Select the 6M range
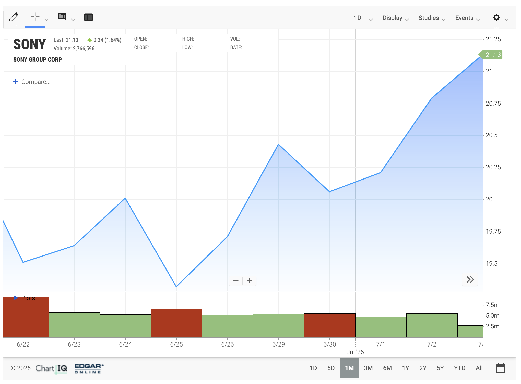This screenshot has height=384, width=521. pyautogui.click(x=387, y=368)
